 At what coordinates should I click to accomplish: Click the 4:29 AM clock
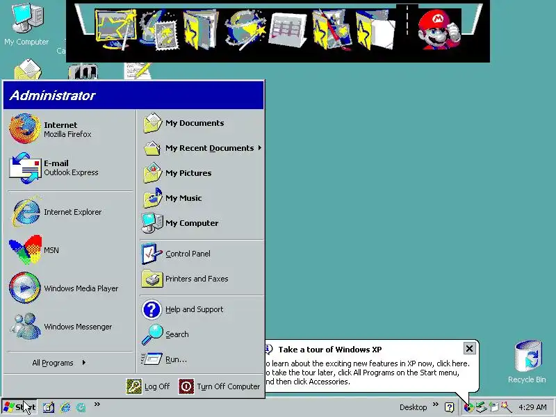pyautogui.click(x=532, y=407)
